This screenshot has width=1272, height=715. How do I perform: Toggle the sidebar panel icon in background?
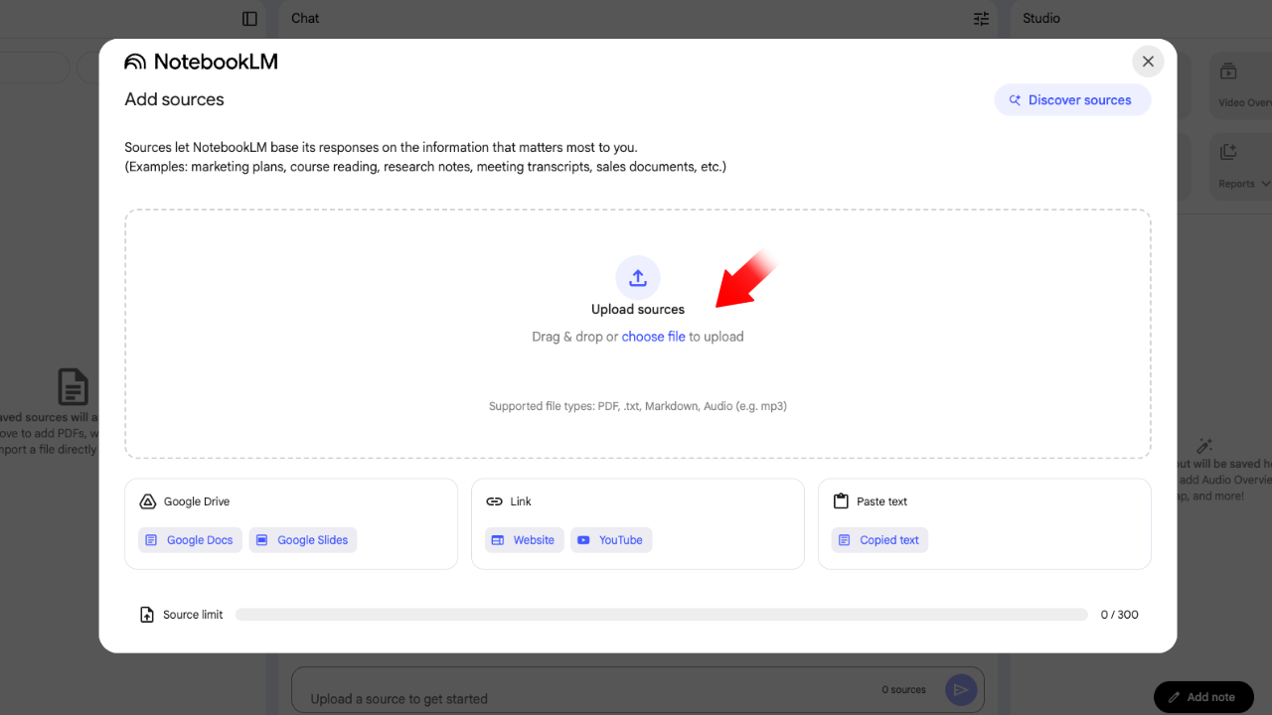pyautogui.click(x=249, y=19)
